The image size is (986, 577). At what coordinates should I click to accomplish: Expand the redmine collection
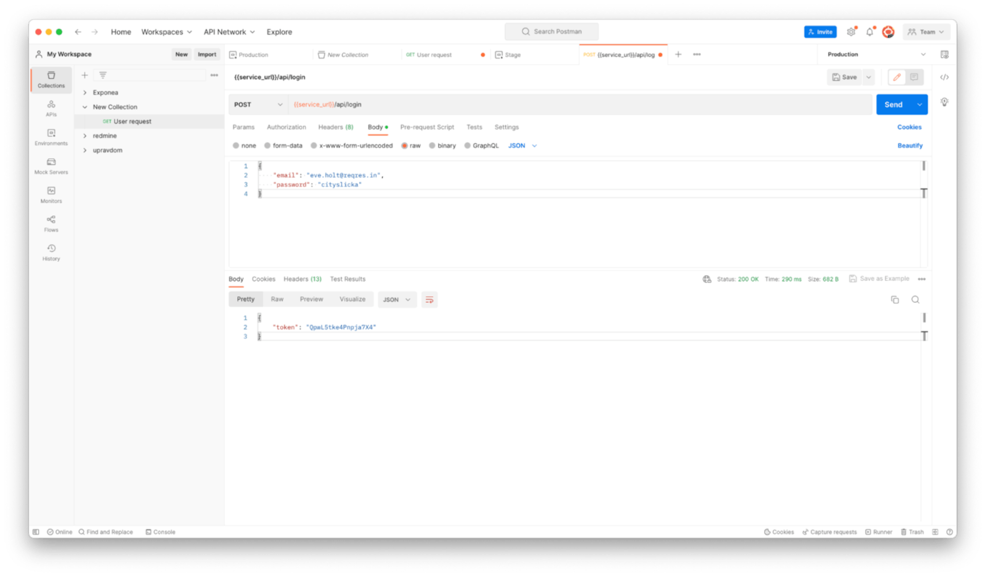point(85,135)
